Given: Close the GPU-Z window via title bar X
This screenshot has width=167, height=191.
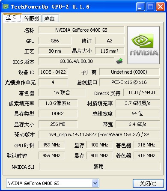Looking at the screenshot, I should [x=160, y=7].
